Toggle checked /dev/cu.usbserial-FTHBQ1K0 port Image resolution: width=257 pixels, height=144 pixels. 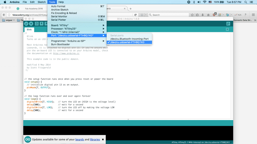click(129, 42)
